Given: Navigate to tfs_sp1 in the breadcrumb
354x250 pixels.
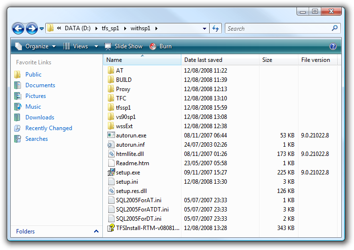Looking at the screenshot, I should pyautogui.click(x=110, y=28).
